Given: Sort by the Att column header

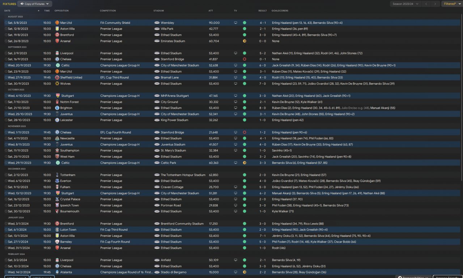Looking at the screenshot, I should click(211, 10).
